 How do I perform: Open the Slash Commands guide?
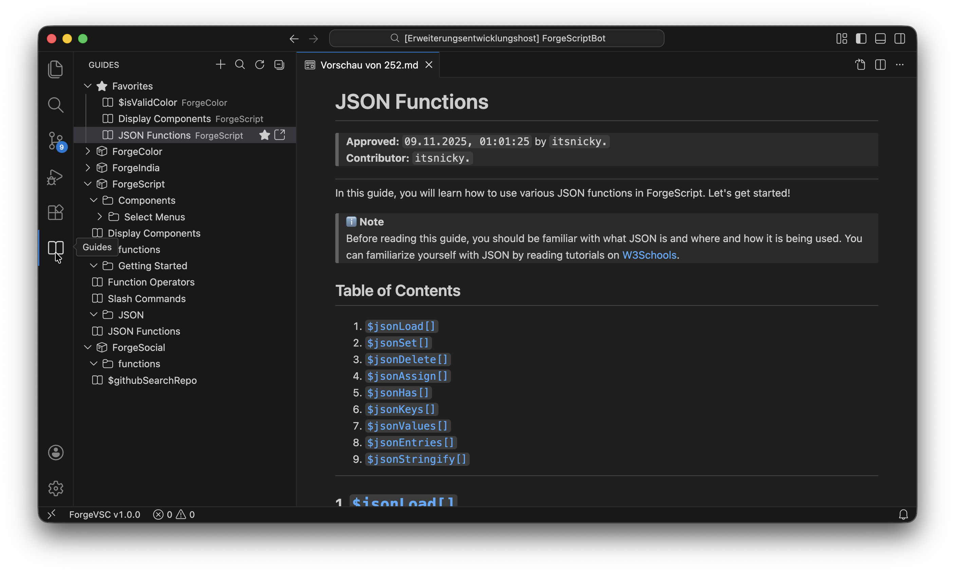click(147, 298)
